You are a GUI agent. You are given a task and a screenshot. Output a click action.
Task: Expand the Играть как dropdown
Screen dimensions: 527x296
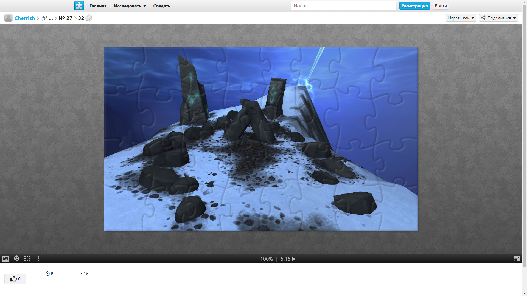click(x=461, y=18)
